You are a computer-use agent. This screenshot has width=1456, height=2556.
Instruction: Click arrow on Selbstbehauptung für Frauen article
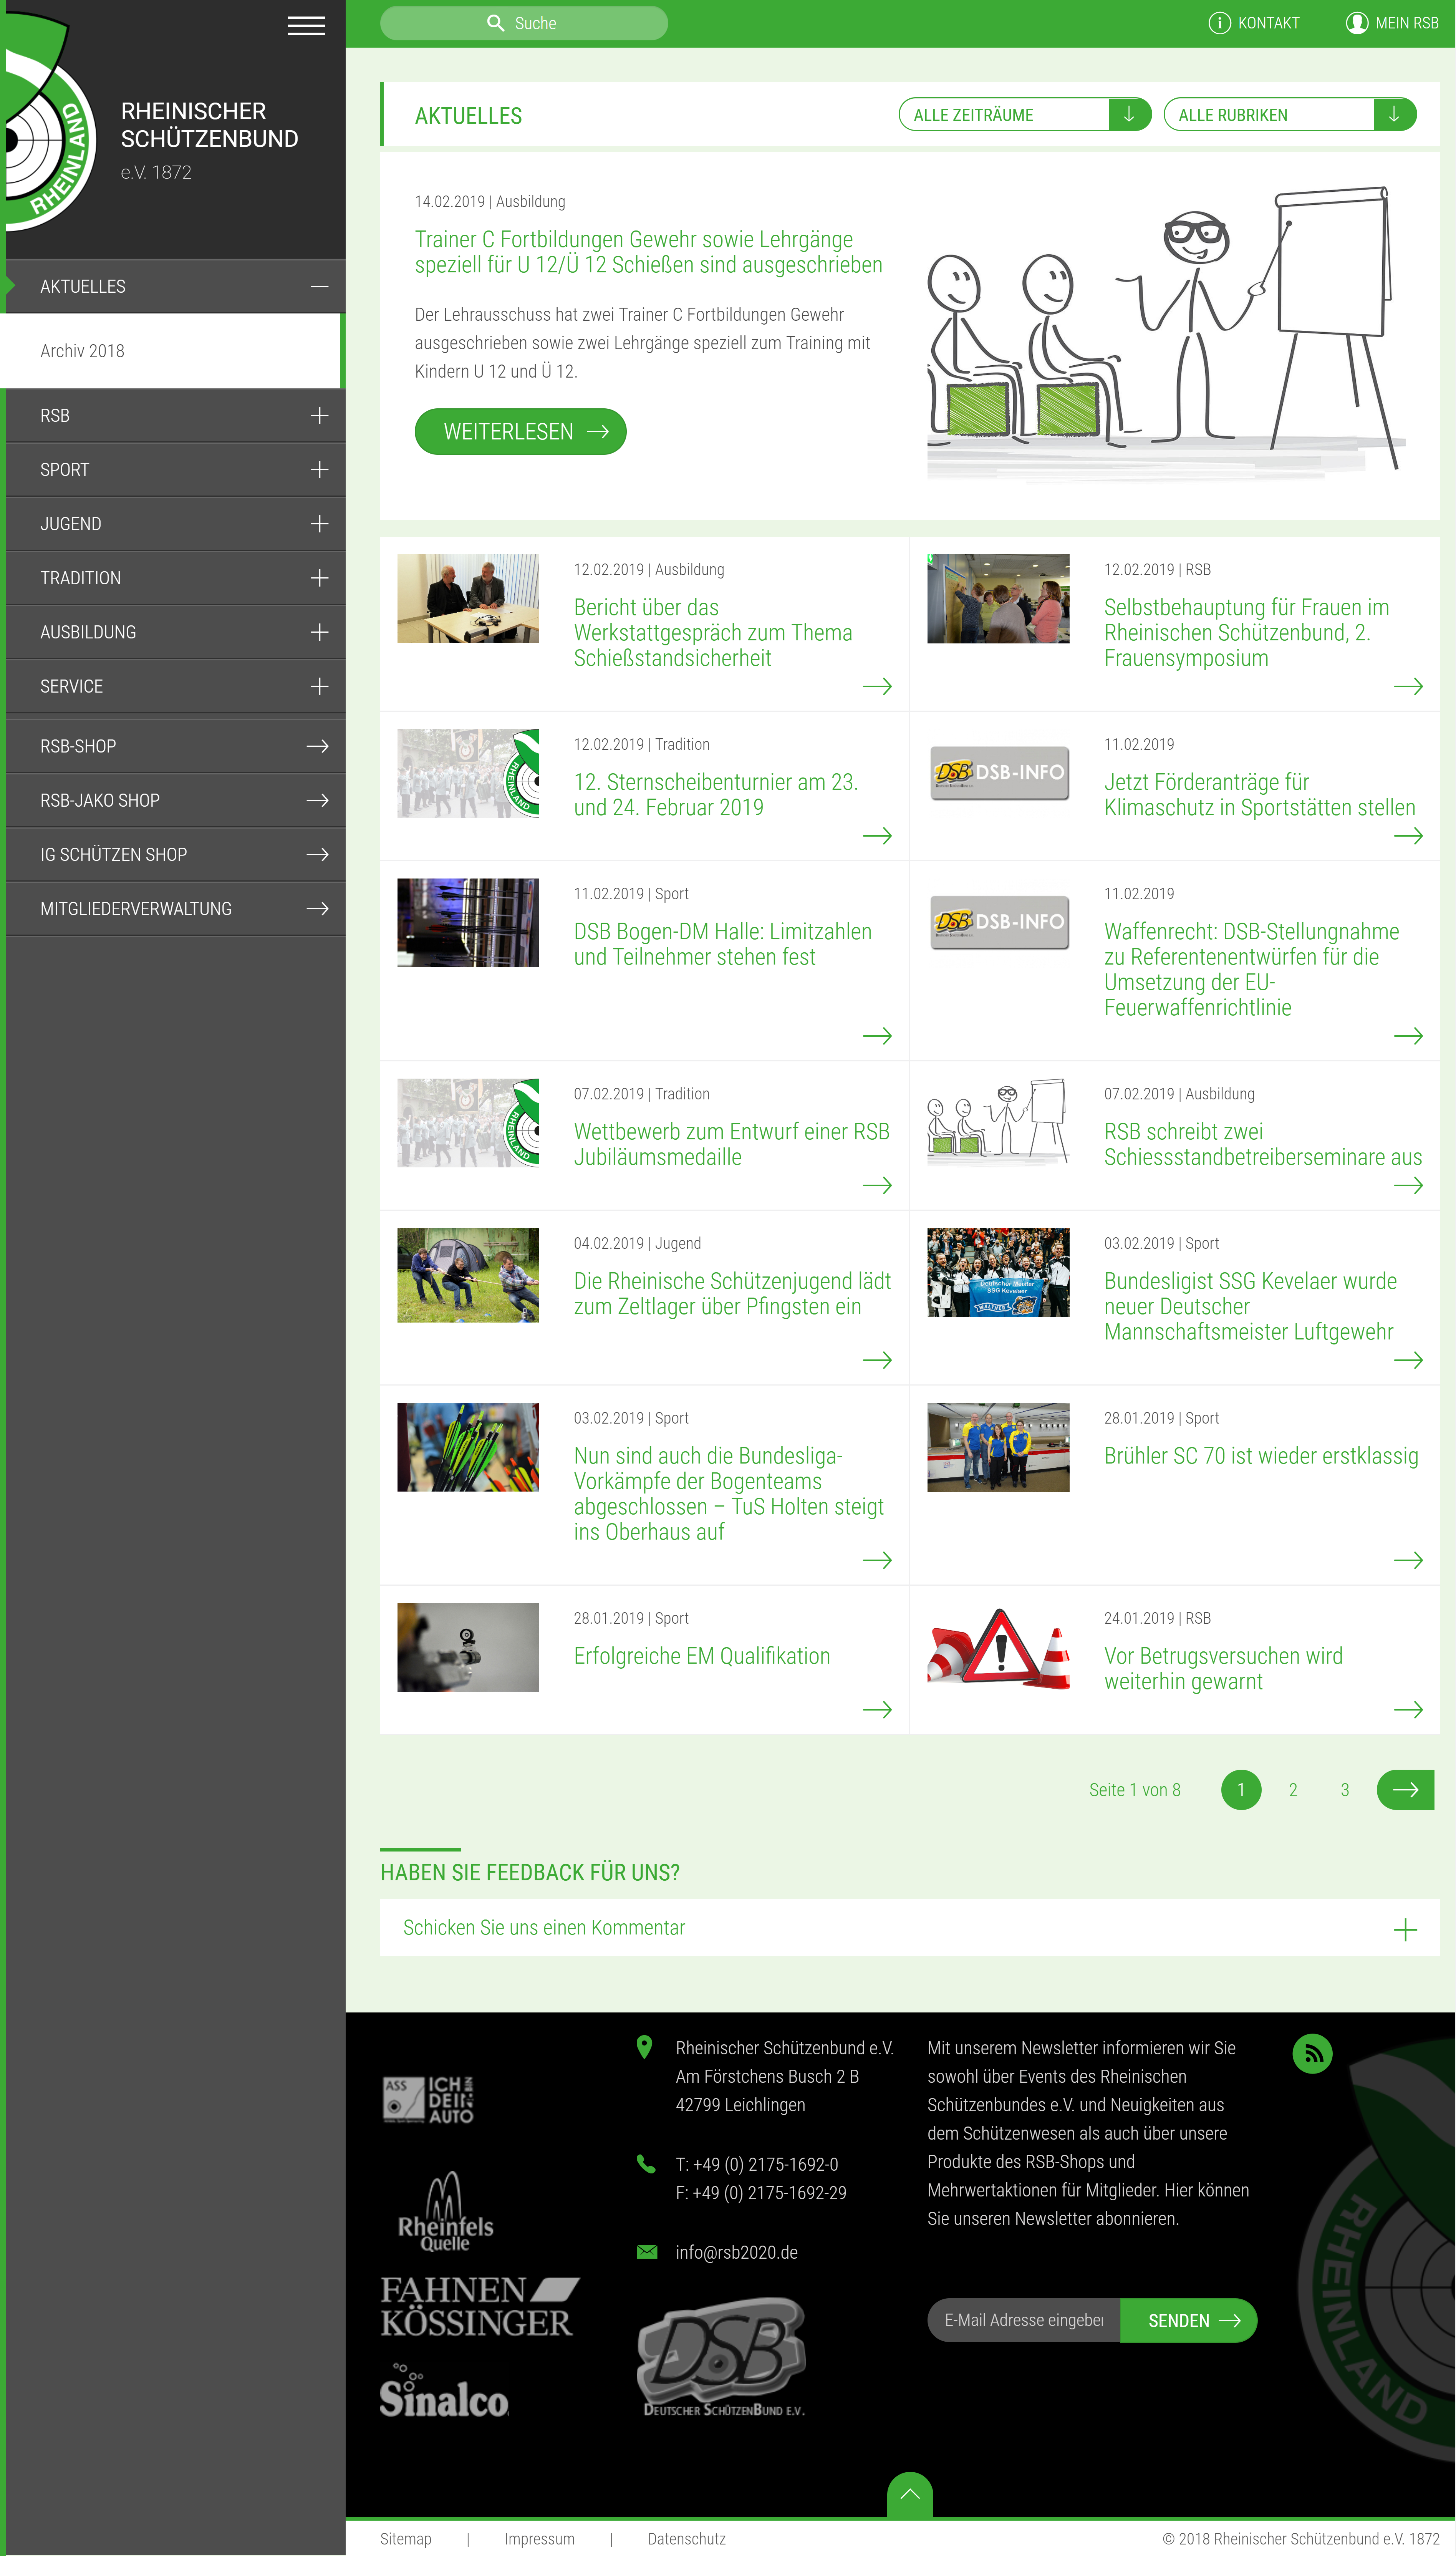point(1408,686)
